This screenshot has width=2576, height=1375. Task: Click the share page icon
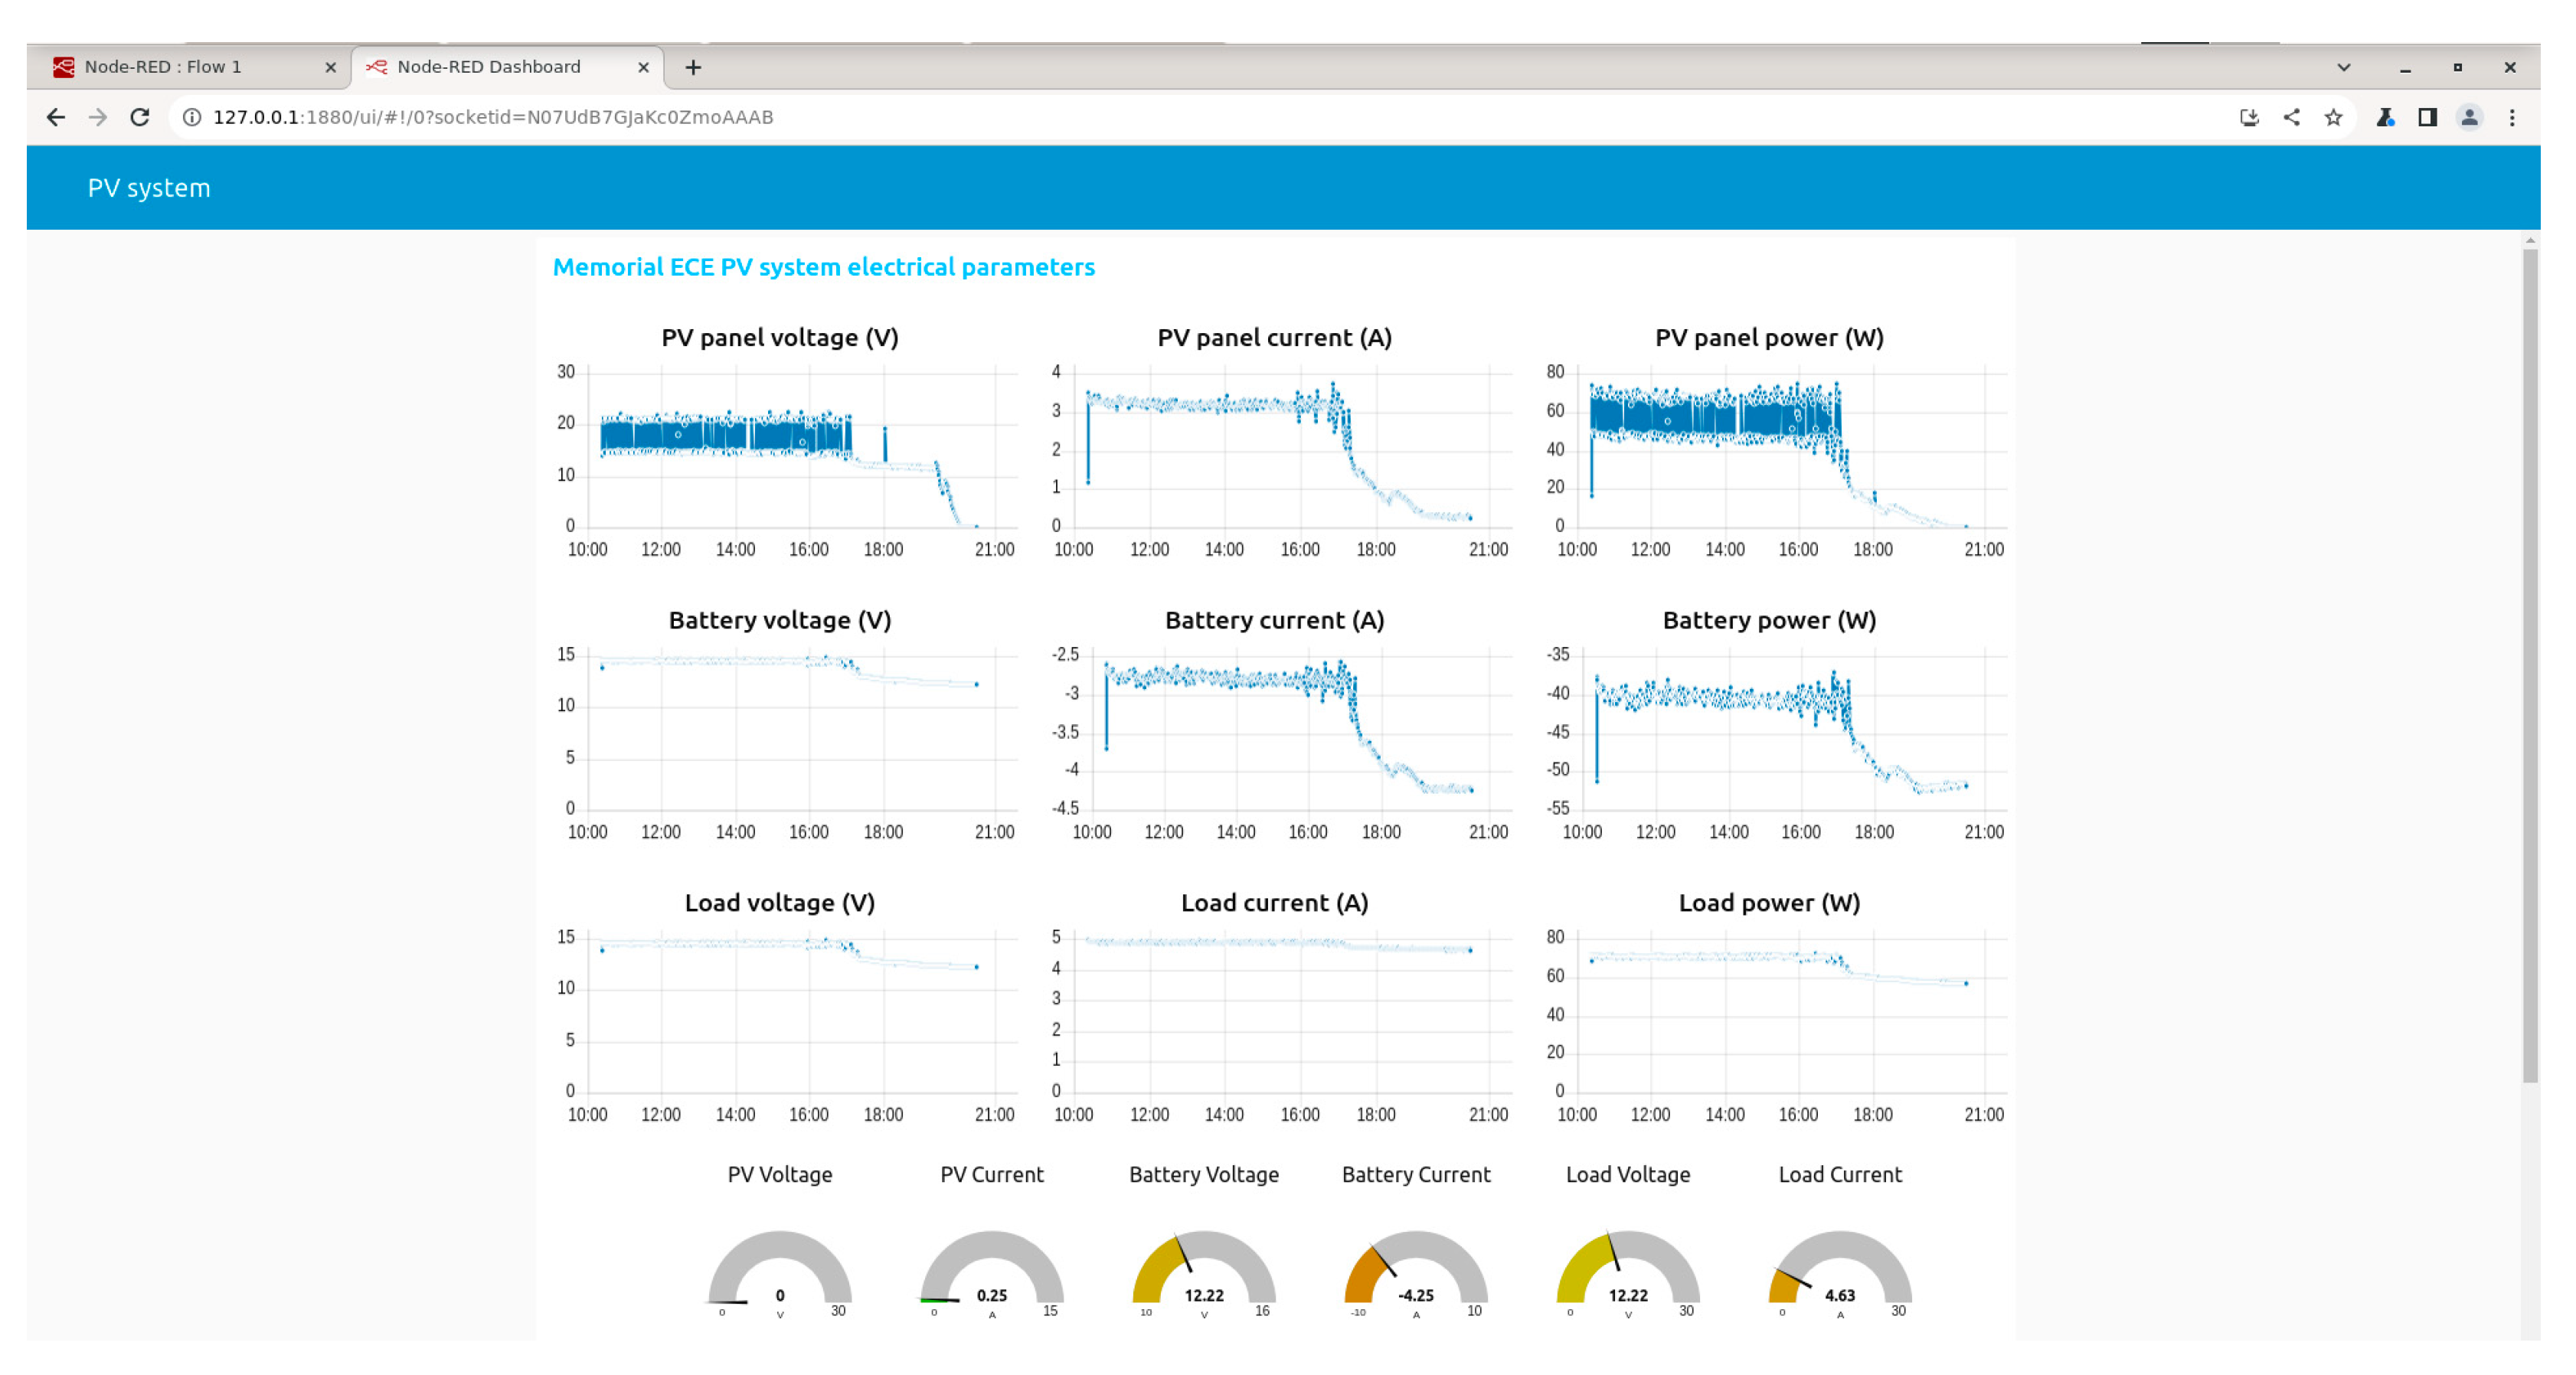(x=2291, y=117)
